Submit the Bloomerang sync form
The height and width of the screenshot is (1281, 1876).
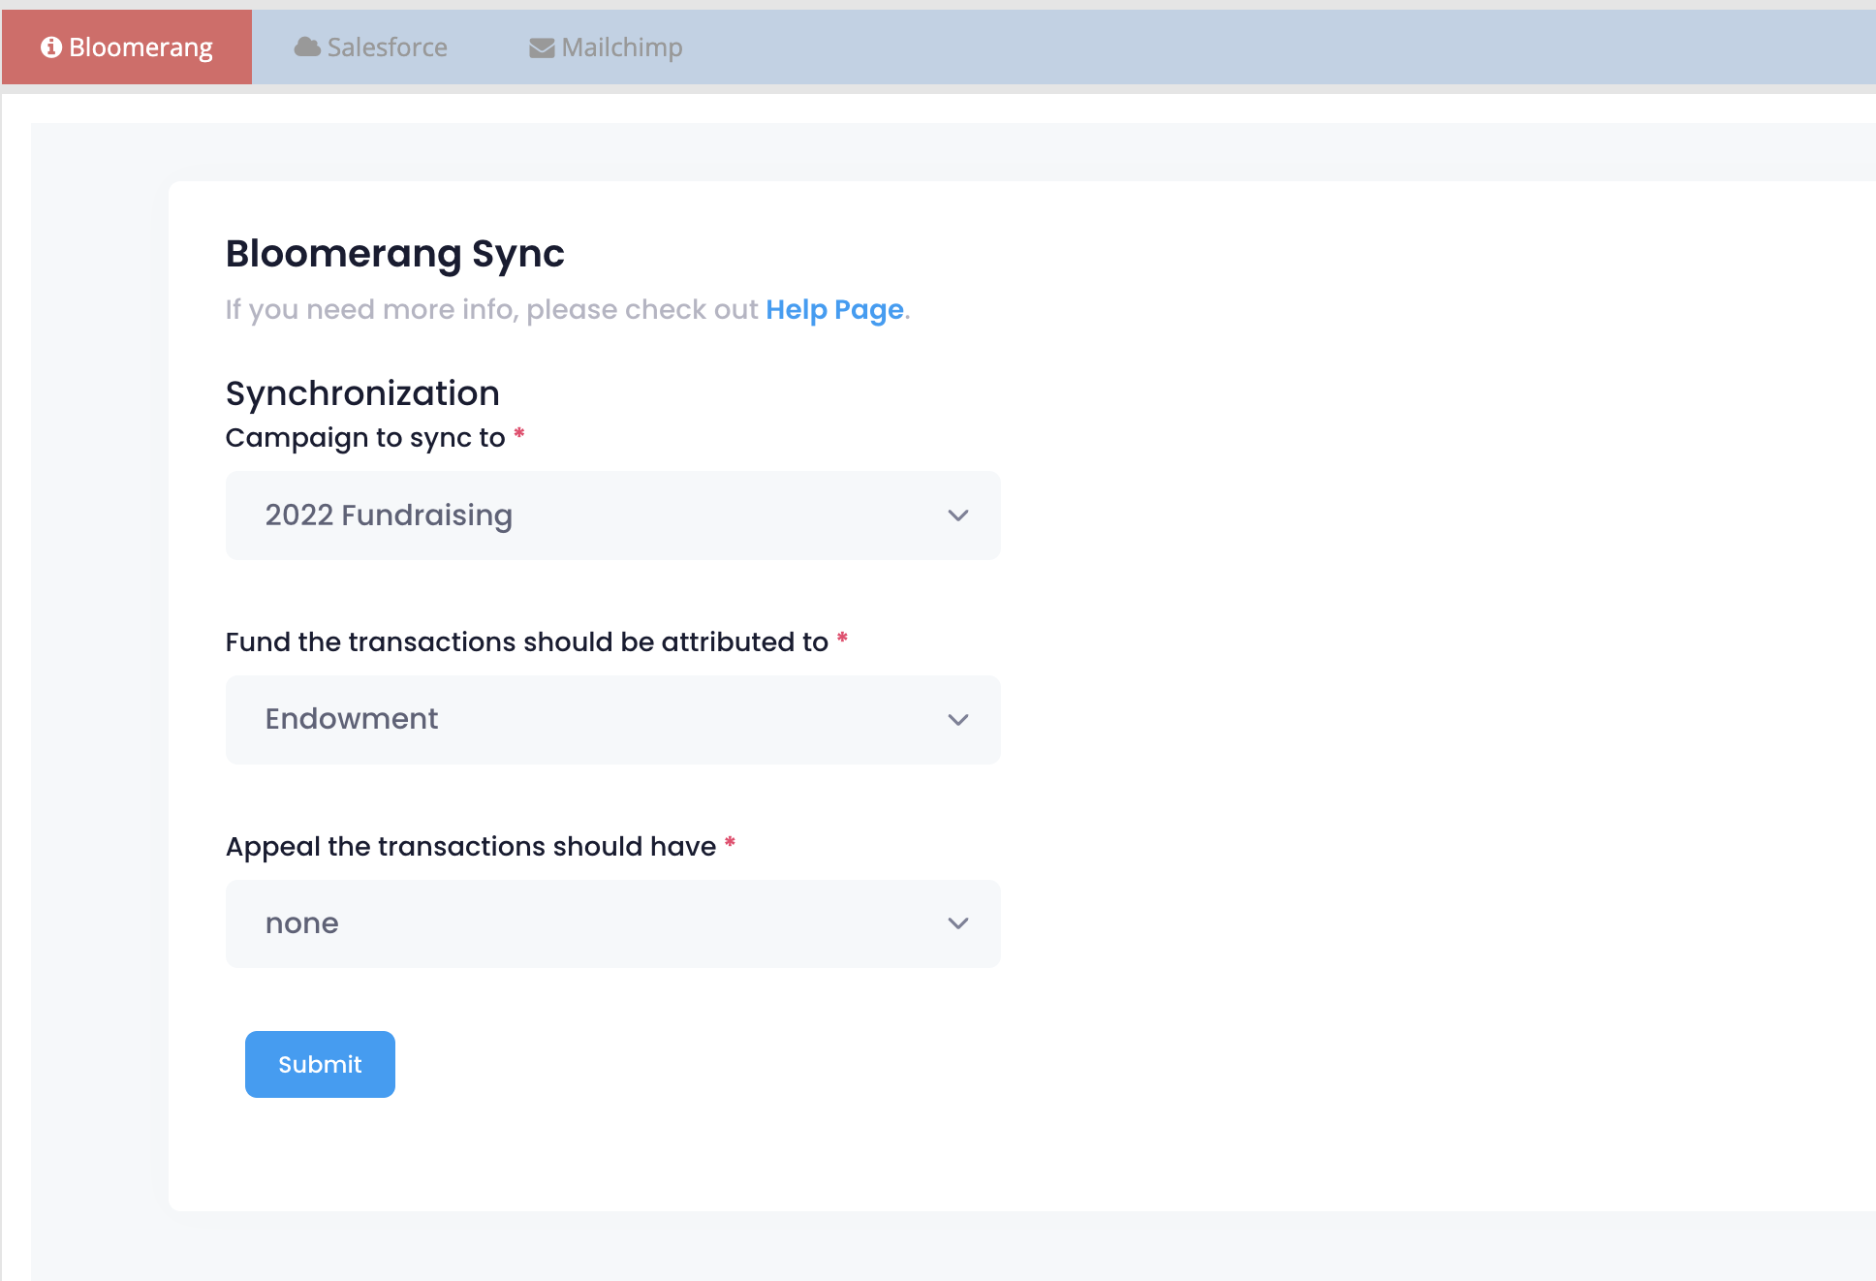coord(320,1064)
